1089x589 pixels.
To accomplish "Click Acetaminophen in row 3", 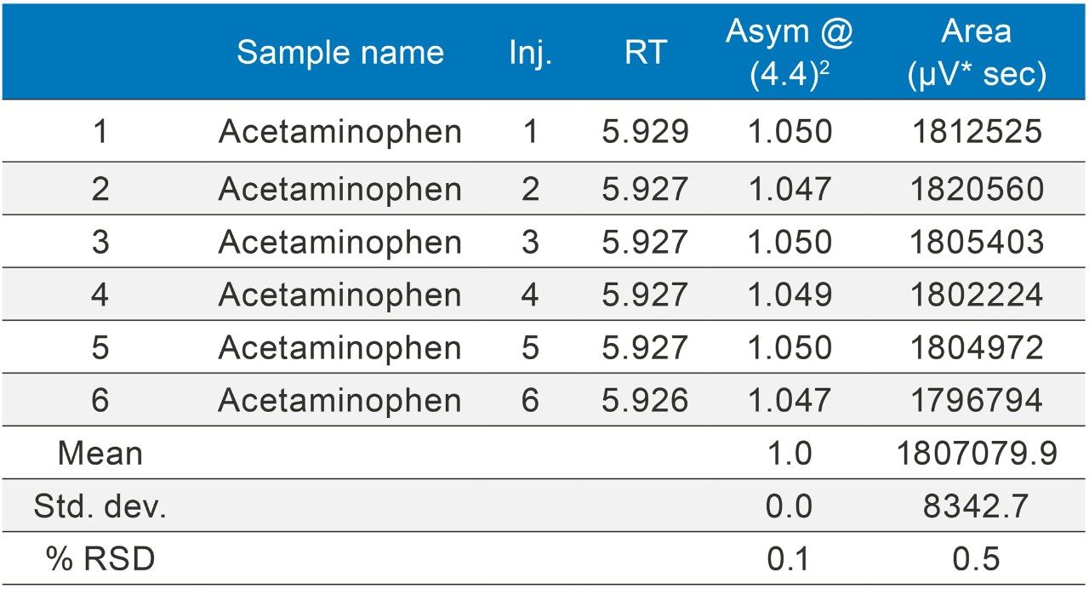I will (340, 243).
